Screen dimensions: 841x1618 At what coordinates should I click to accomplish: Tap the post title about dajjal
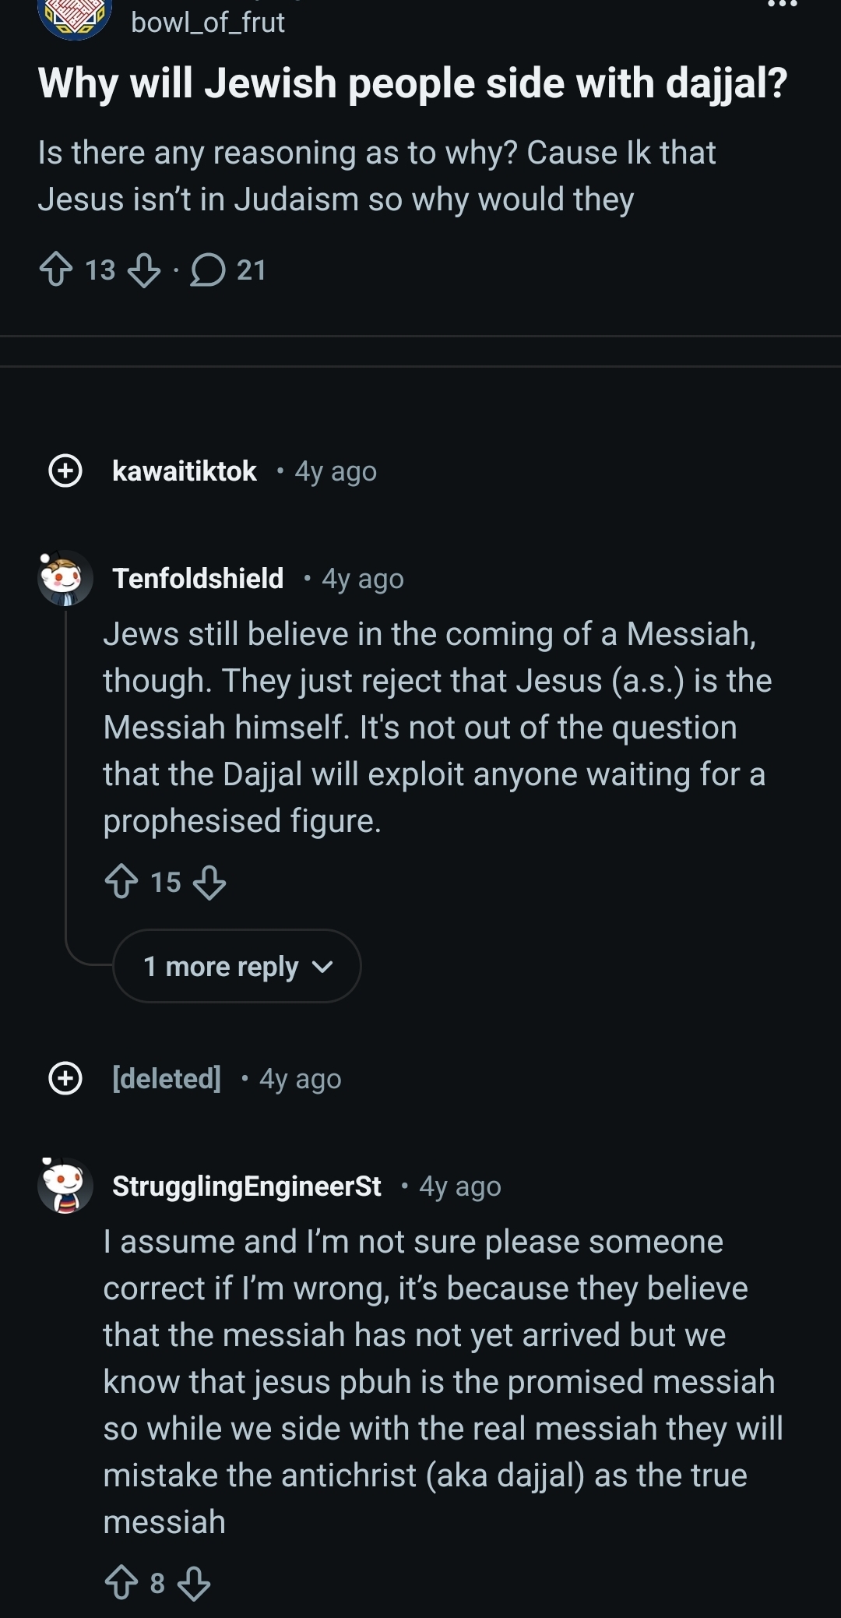coord(413,83)
